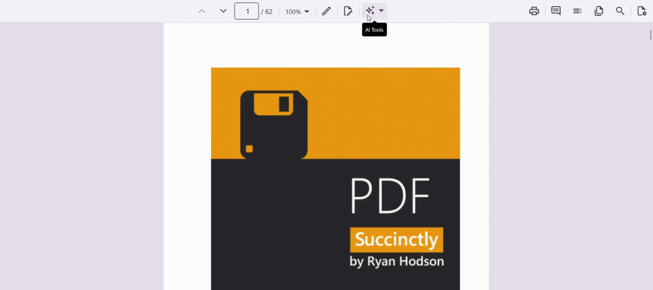Screen dimensions: 653x290
Task: Select the pencil annotation tool
Action: [x=326, y=11]
